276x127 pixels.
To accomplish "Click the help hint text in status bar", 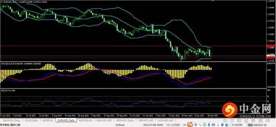I will coord(10,125).
